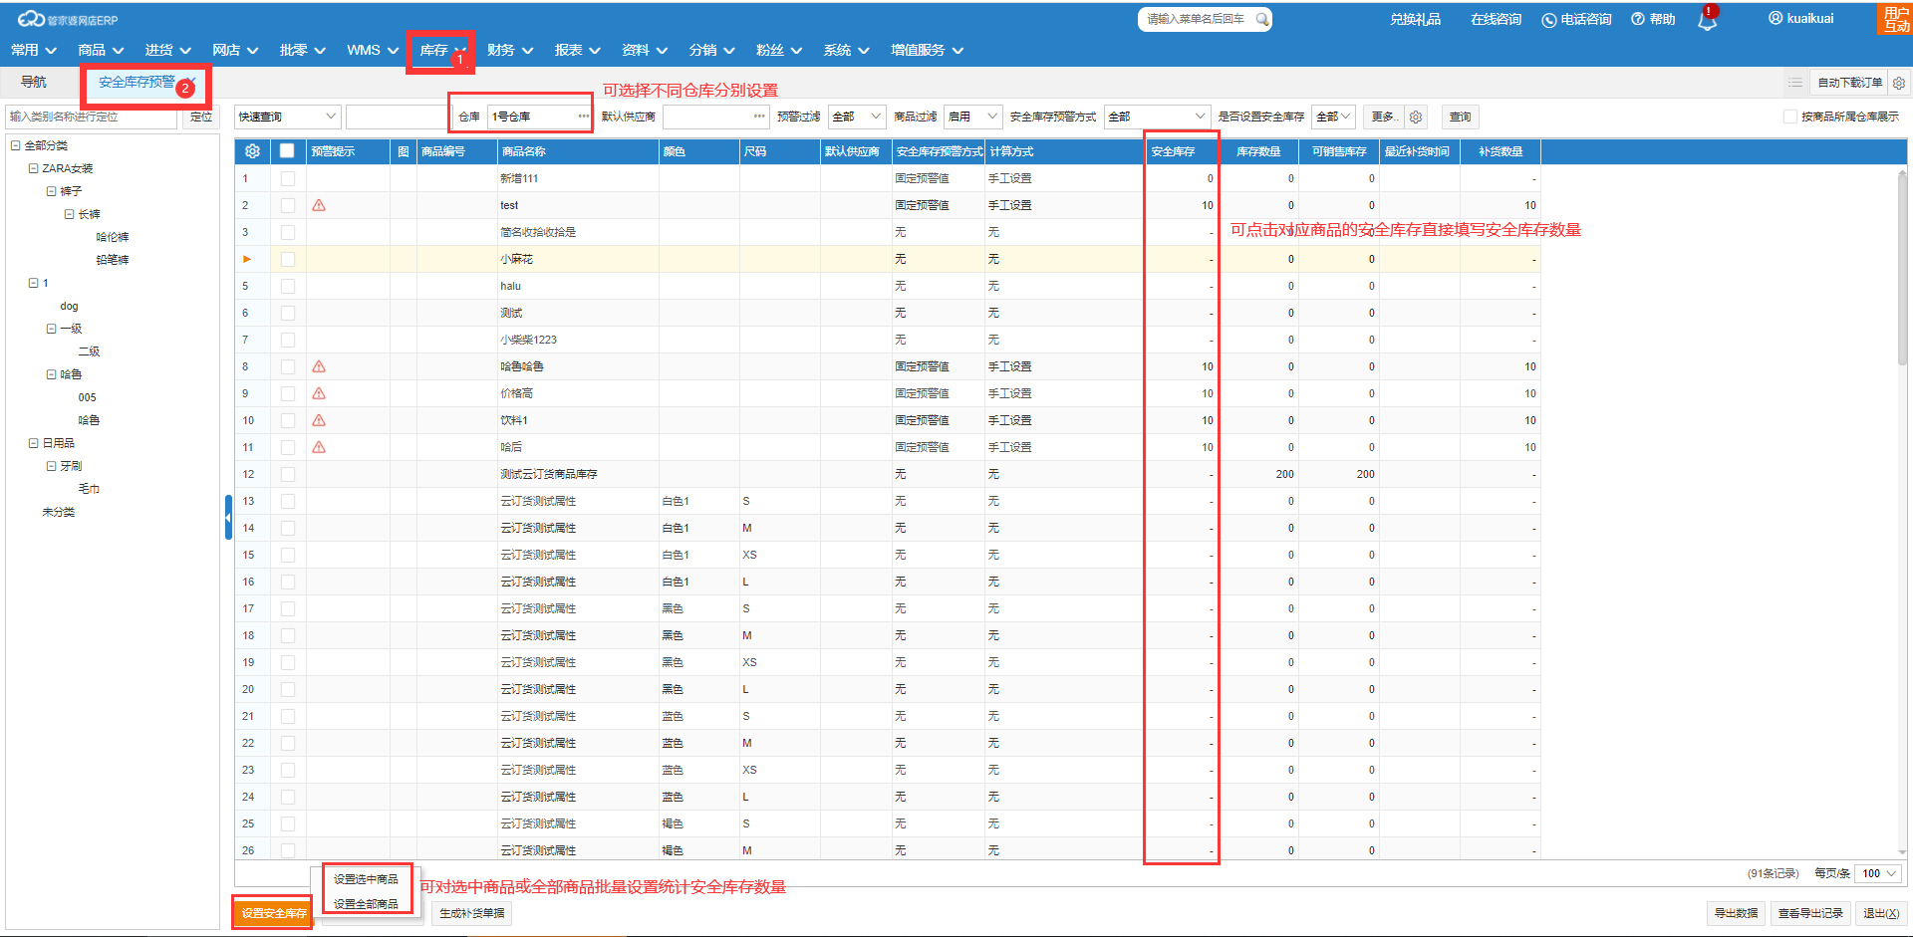
Task: Collapse the 日用品 tree node
Action: click(x=34, y=443)
